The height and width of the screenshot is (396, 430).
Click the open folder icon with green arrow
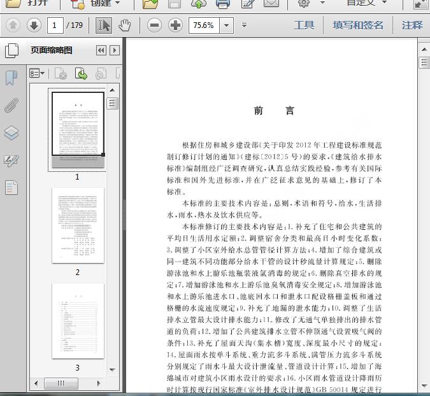pyautogui.click(x=150, y=4)
